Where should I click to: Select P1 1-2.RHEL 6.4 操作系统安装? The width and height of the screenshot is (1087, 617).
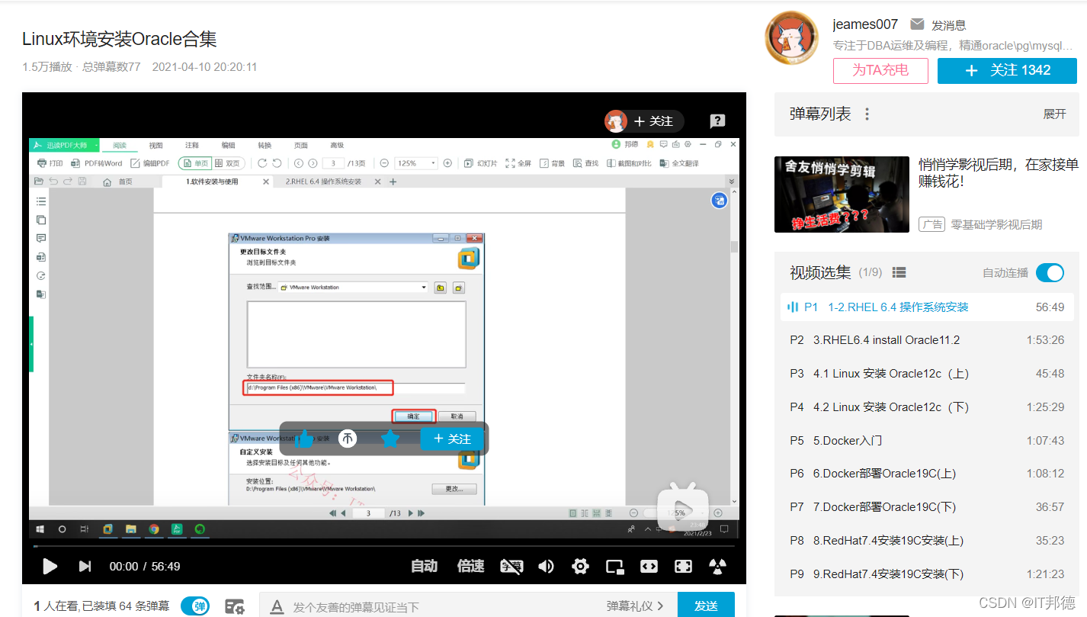click(x=927, y=307)
